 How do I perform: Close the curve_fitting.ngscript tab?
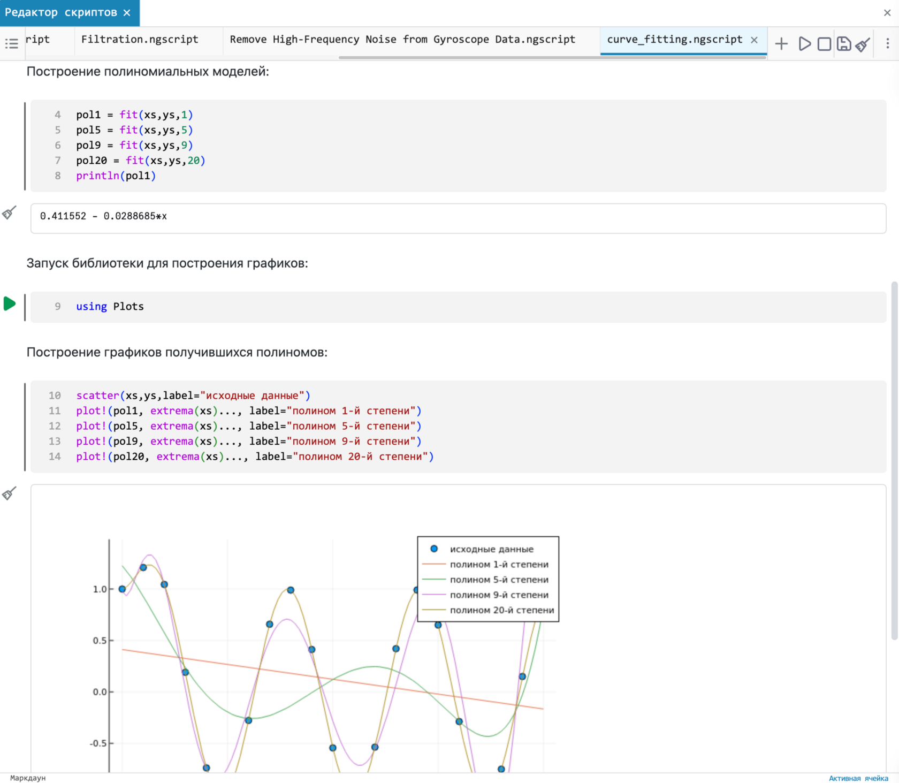click(755, 40)
